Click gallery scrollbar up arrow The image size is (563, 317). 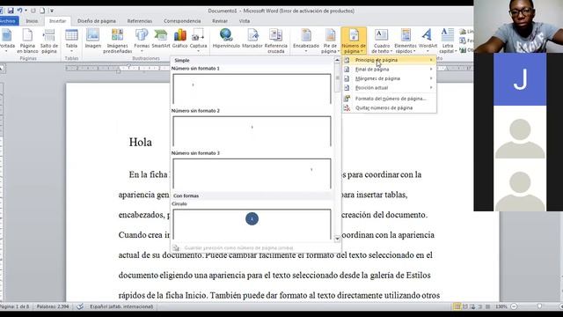337,60
